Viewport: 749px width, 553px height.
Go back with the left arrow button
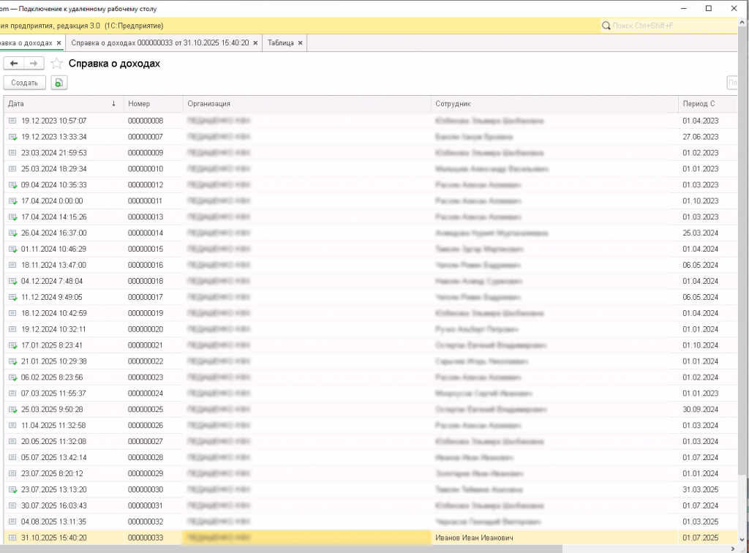click(x=14, y=64)
